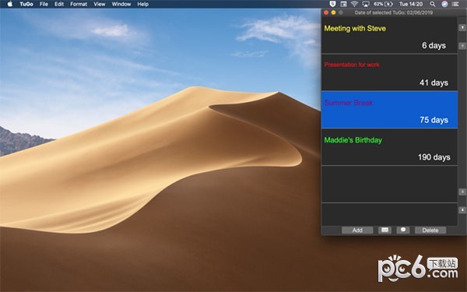Click the 6 days countdown text

(x=434, y=45)
